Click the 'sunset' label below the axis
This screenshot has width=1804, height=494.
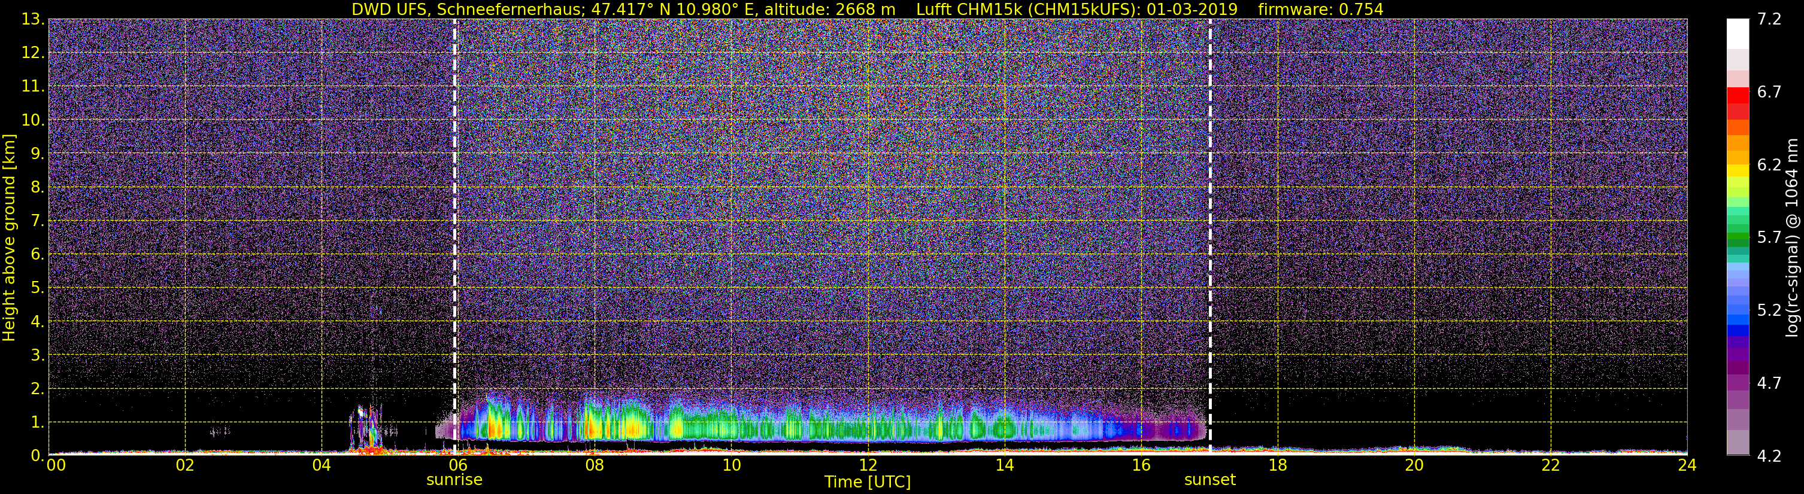coord(1210,480)
